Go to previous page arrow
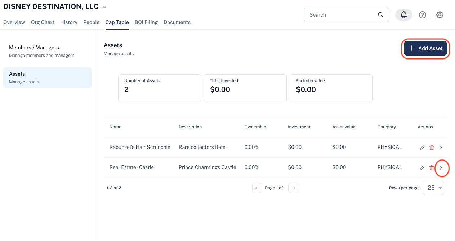Image resolution: width=455 pixels, height=241 pixels. (257, 188)
